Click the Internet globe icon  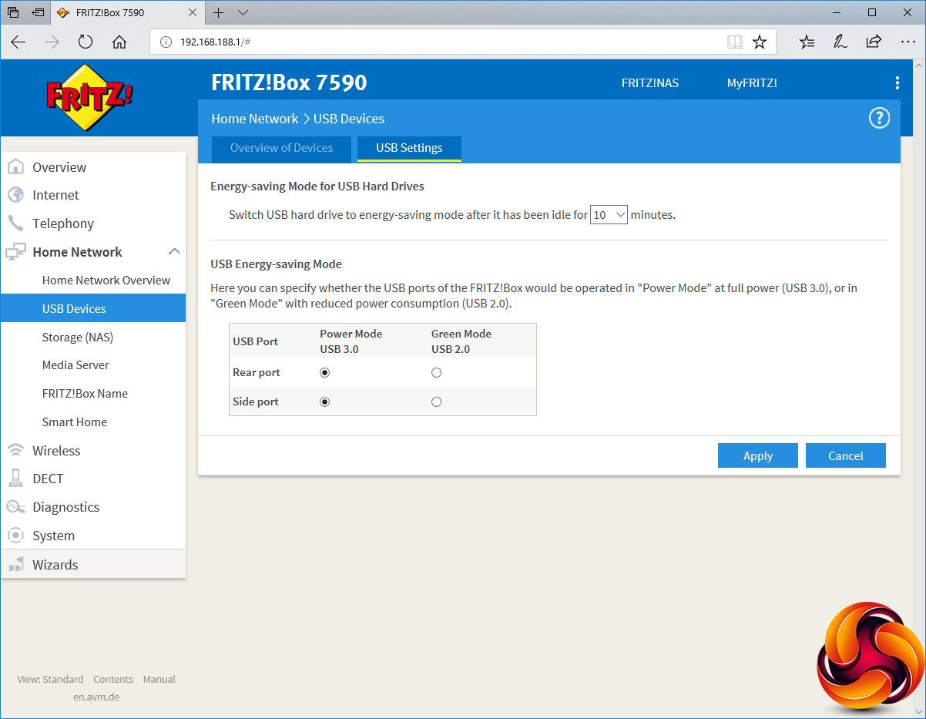click(x=15, y=195)
